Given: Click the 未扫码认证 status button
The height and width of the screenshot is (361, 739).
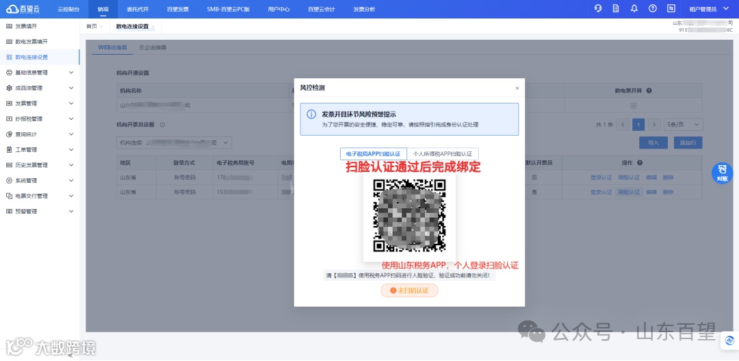Looking at the screenshot, I should point(410,290).
